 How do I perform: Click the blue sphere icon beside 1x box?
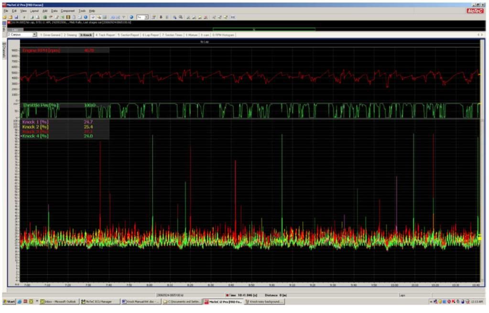click(x=131, y=18)
